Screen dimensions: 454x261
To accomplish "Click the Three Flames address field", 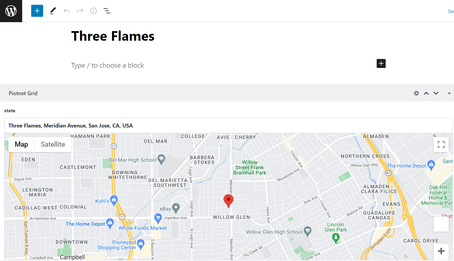I will (70, 125).
